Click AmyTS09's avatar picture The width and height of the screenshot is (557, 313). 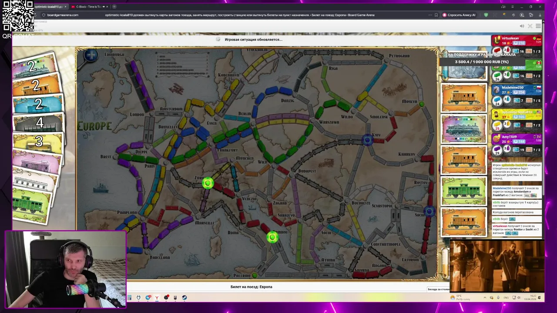[x=496, y=138]
